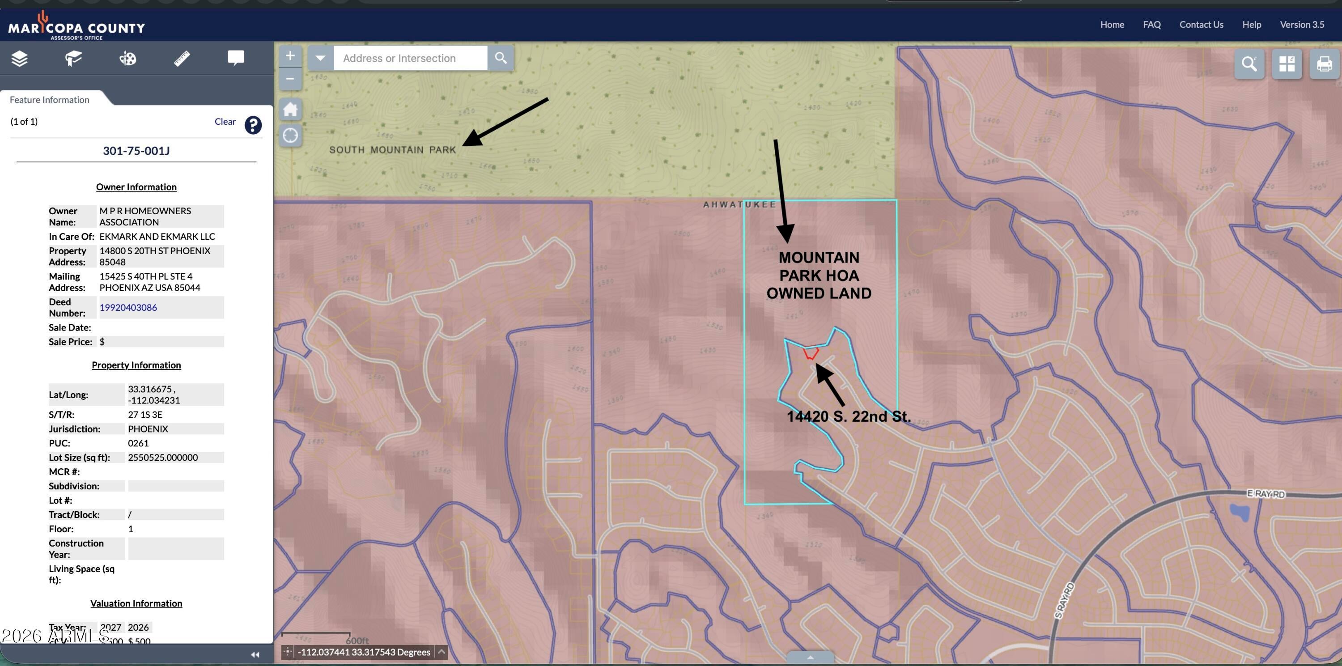
Task: Expand the coordinate format arrow
Action: coord(441,652)
